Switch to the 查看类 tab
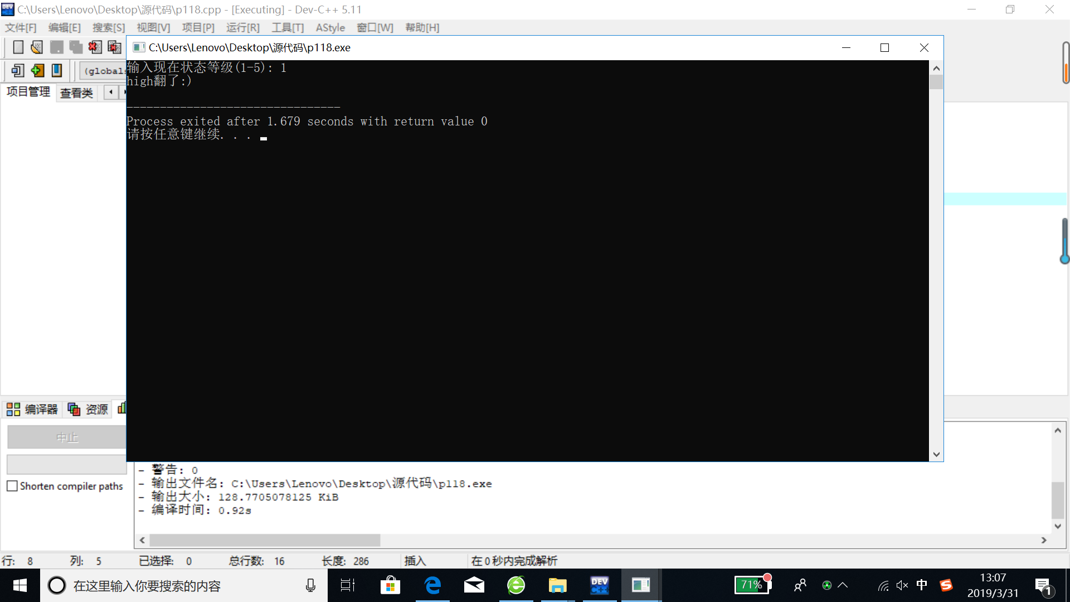 [76, 93]
